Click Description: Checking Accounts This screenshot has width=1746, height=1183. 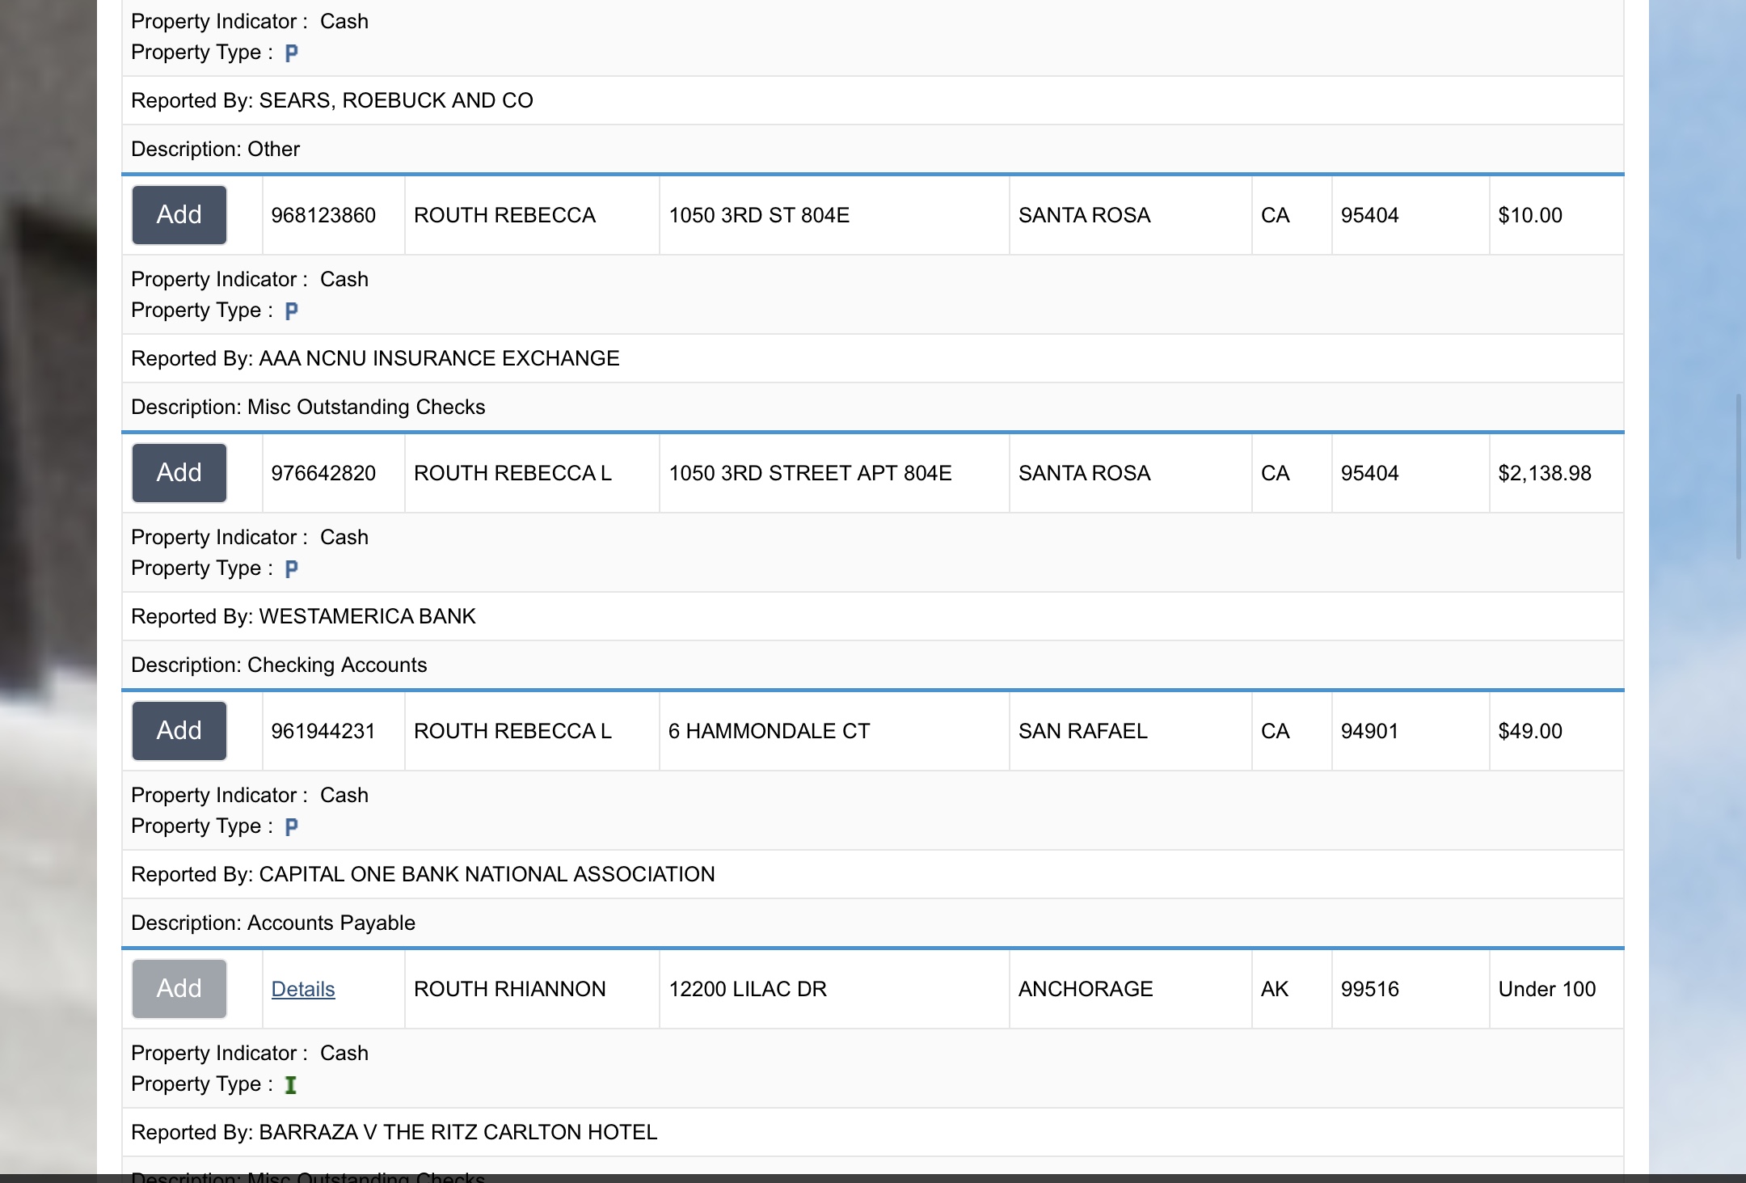(279, 665)
